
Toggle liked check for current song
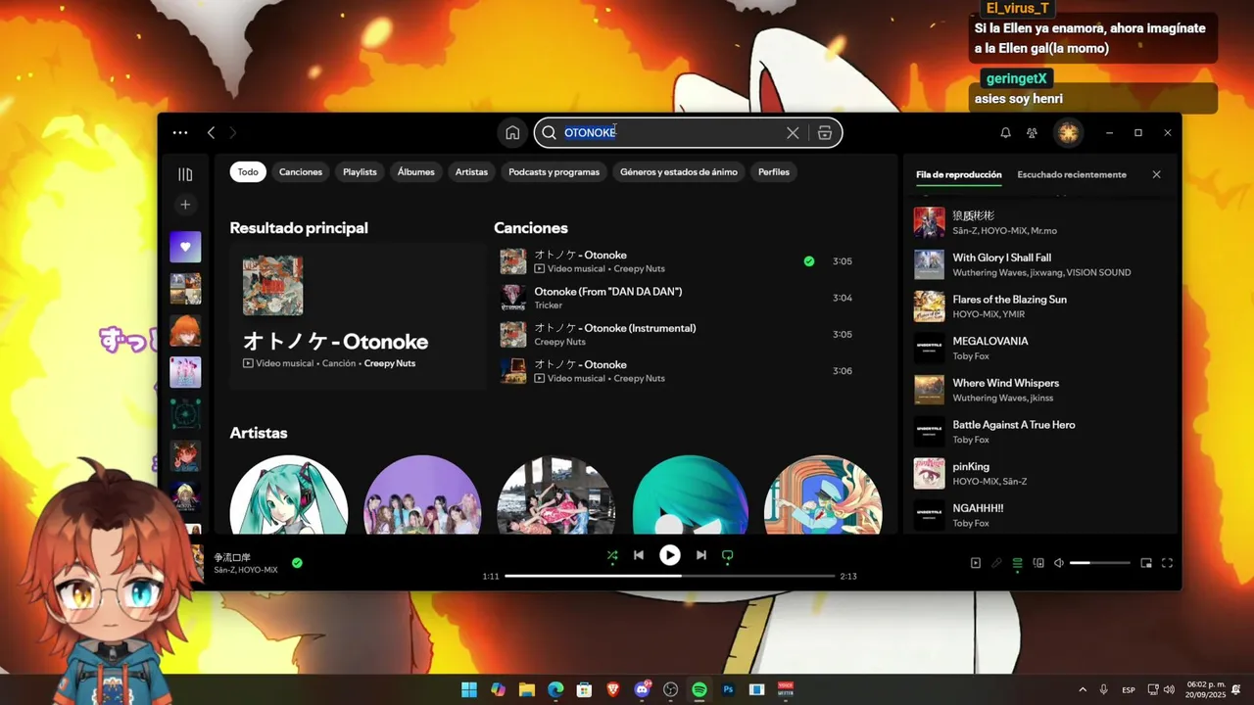(x=297, y=563)
